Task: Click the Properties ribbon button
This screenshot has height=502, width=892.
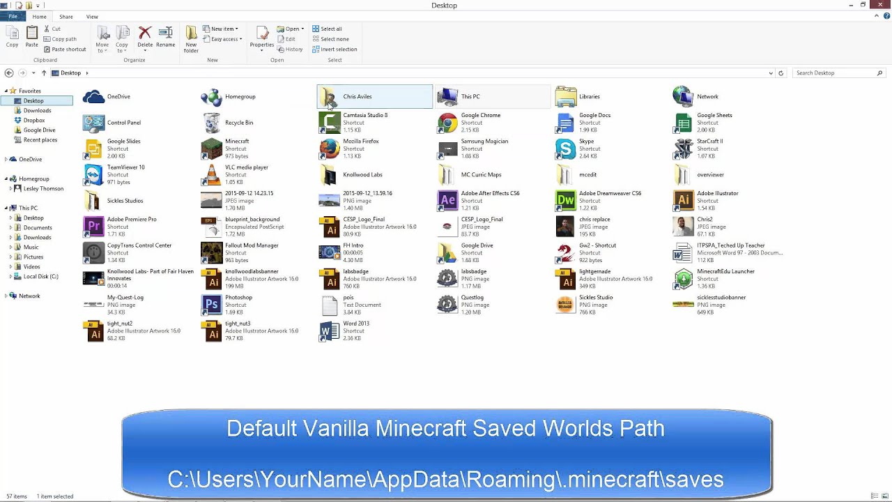Action: tap(262, 39)
